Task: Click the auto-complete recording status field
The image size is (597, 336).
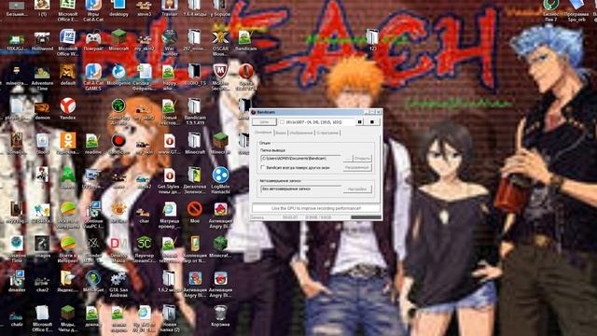Action: pyautogui.click(x=301, y=189)
